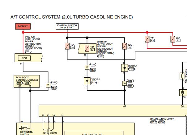Click the M58 connector label
This screenshot has width=187, height=135.
(161, 122)
